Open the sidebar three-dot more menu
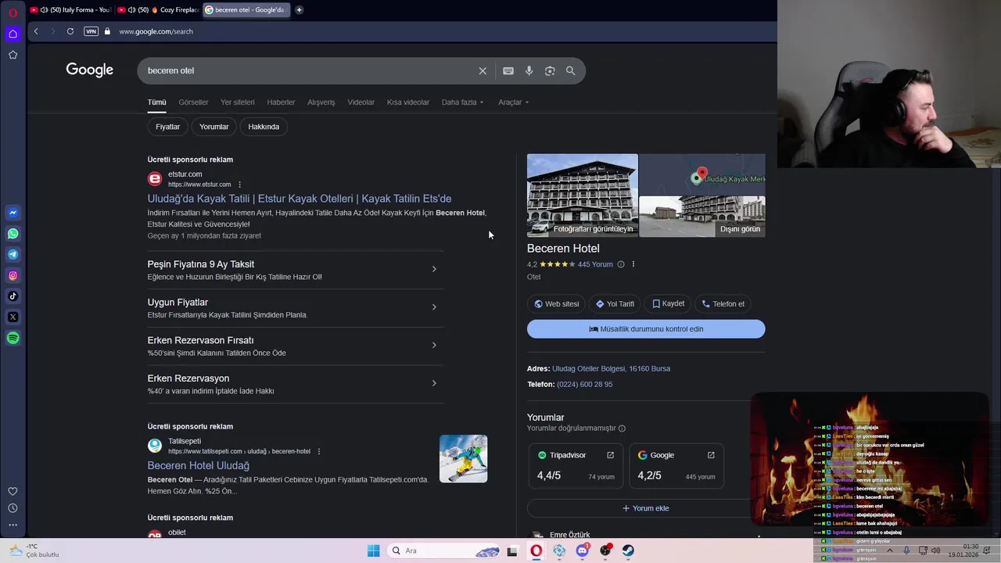Image resolution: width=1001 pixels, height=563 pixels. (13, 525)
